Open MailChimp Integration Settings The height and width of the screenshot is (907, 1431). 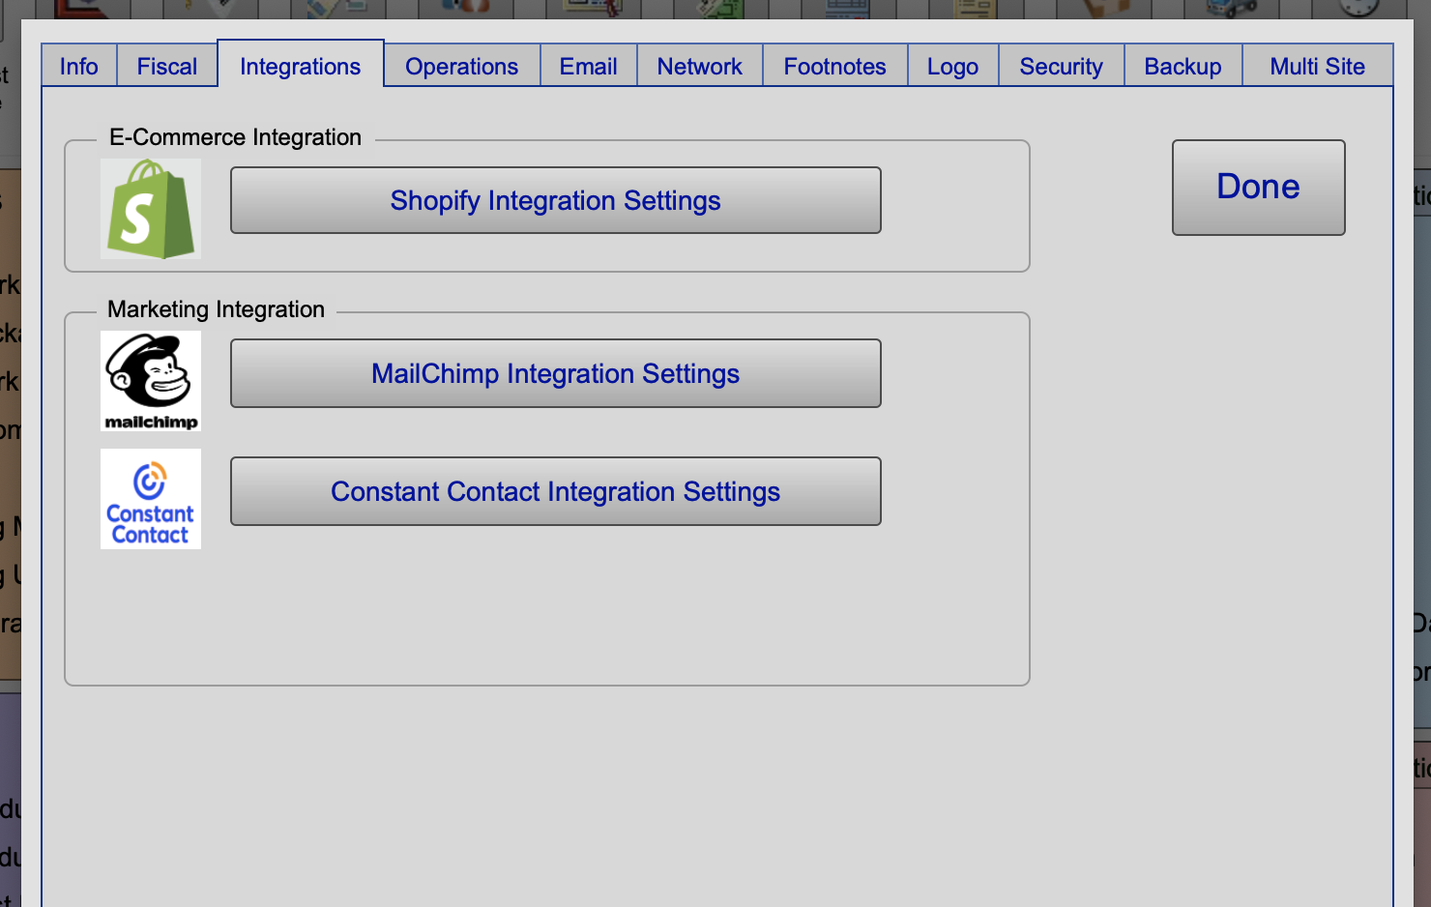click(555, 373)
